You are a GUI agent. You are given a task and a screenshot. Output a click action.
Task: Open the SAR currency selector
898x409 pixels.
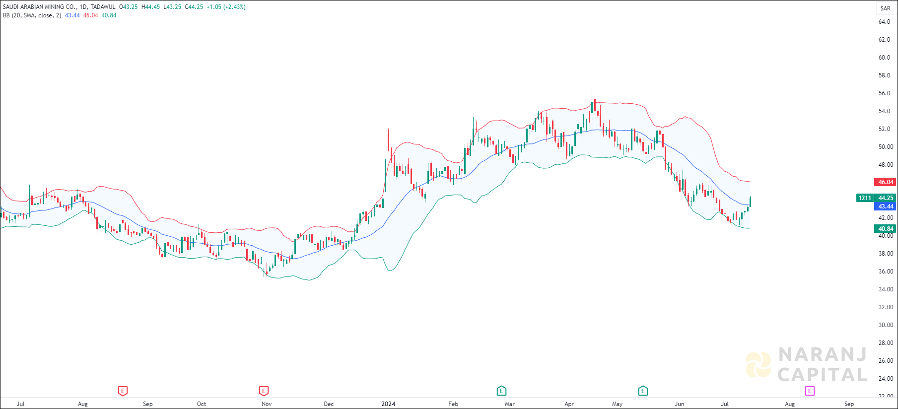tap(886, 8)
